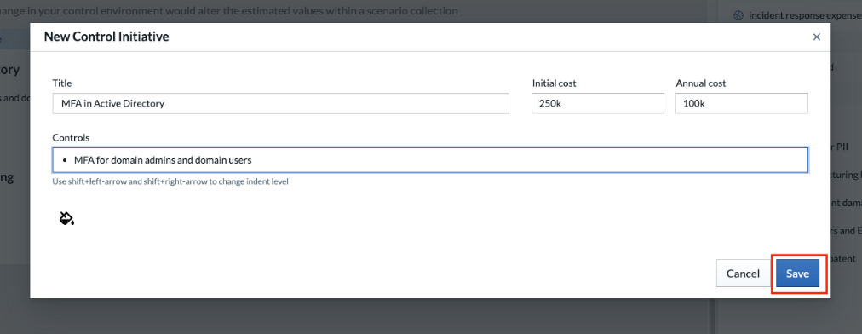The width and height of the screenshot is (862, 334).
Task: Click the Save button
Action: [x=797, y=274]
